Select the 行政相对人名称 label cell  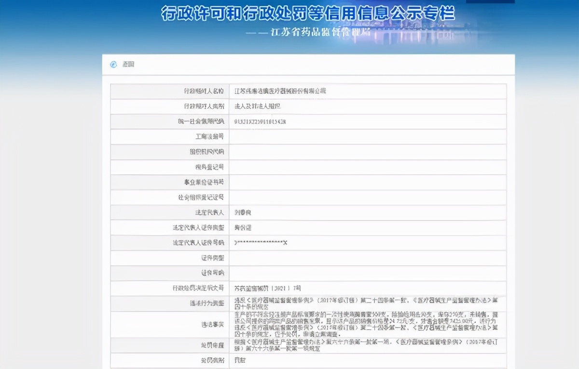click(170, 91)
